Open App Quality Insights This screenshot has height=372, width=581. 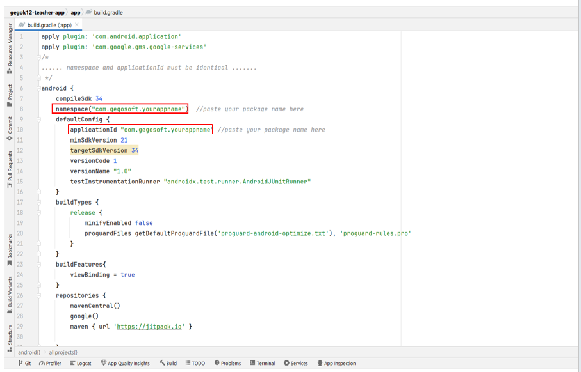[126, 363]
